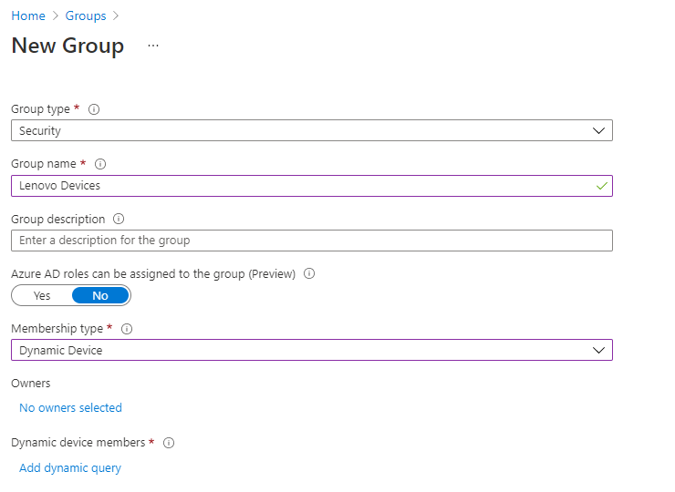Click the Add dynamic query link
675x492 pixels.
click(x=70, y=468)
